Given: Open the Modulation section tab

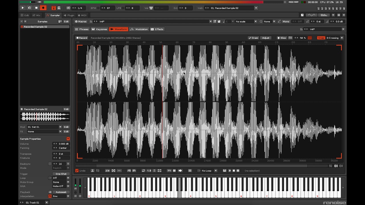Looking at the screenshot, I should tap(139, 29).
